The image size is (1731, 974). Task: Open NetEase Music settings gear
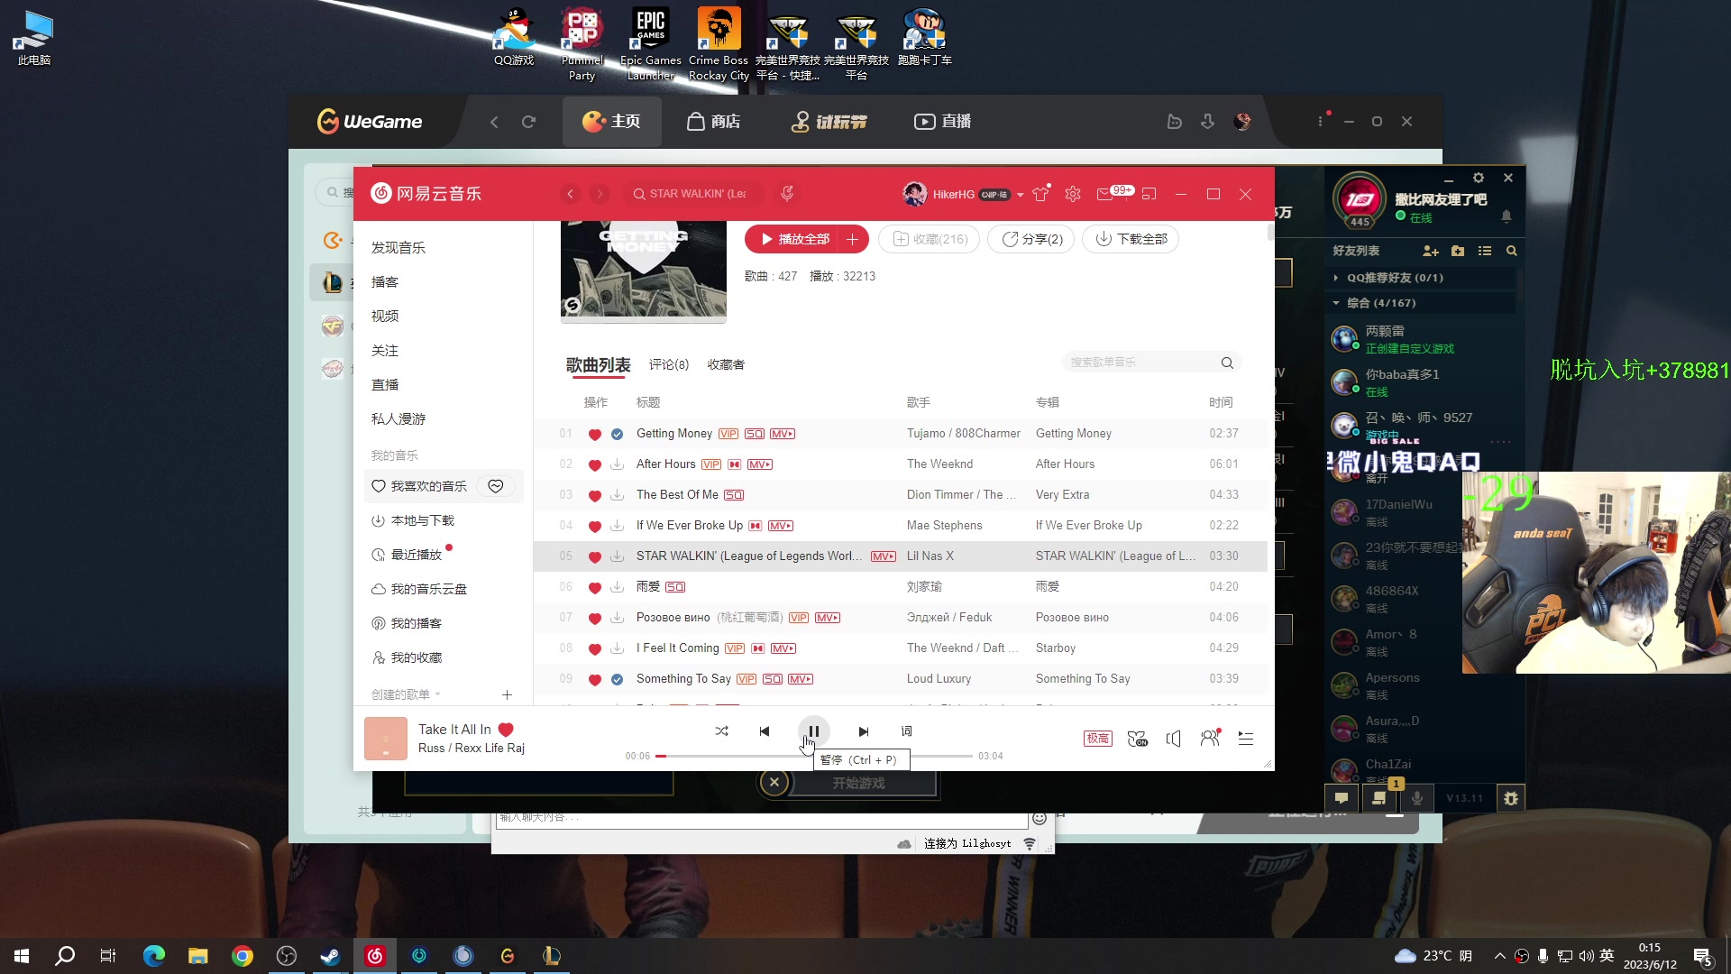[1072, 194]
